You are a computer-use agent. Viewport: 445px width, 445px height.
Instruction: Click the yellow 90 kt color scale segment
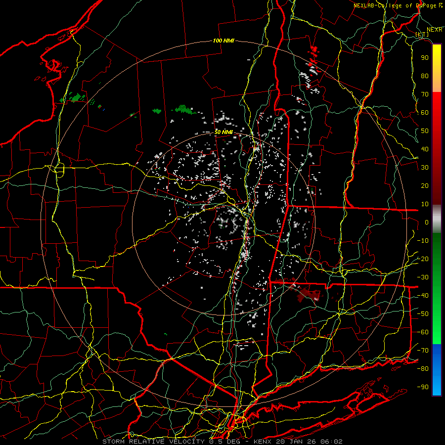tap(437, 57)
